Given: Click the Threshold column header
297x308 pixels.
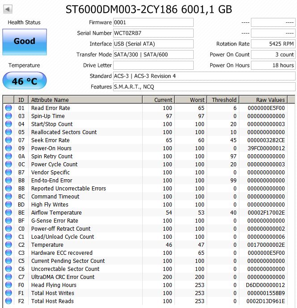Looking at the screenshot, I should [x=223, y=100].
